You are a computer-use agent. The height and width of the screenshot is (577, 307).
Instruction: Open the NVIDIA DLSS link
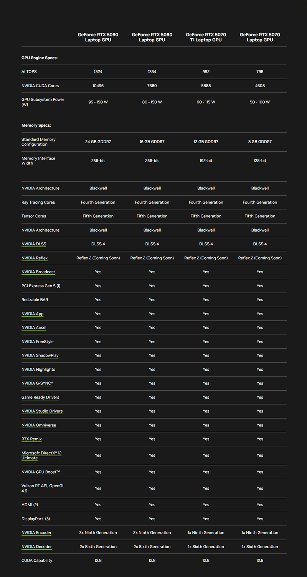point(34,244)
